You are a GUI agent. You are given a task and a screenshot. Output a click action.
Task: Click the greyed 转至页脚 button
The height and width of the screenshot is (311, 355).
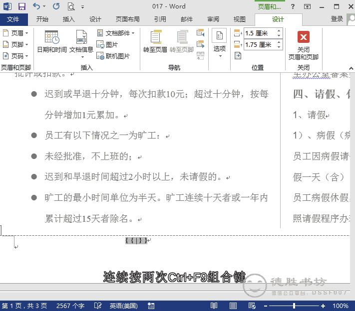[x=182, y=41]
